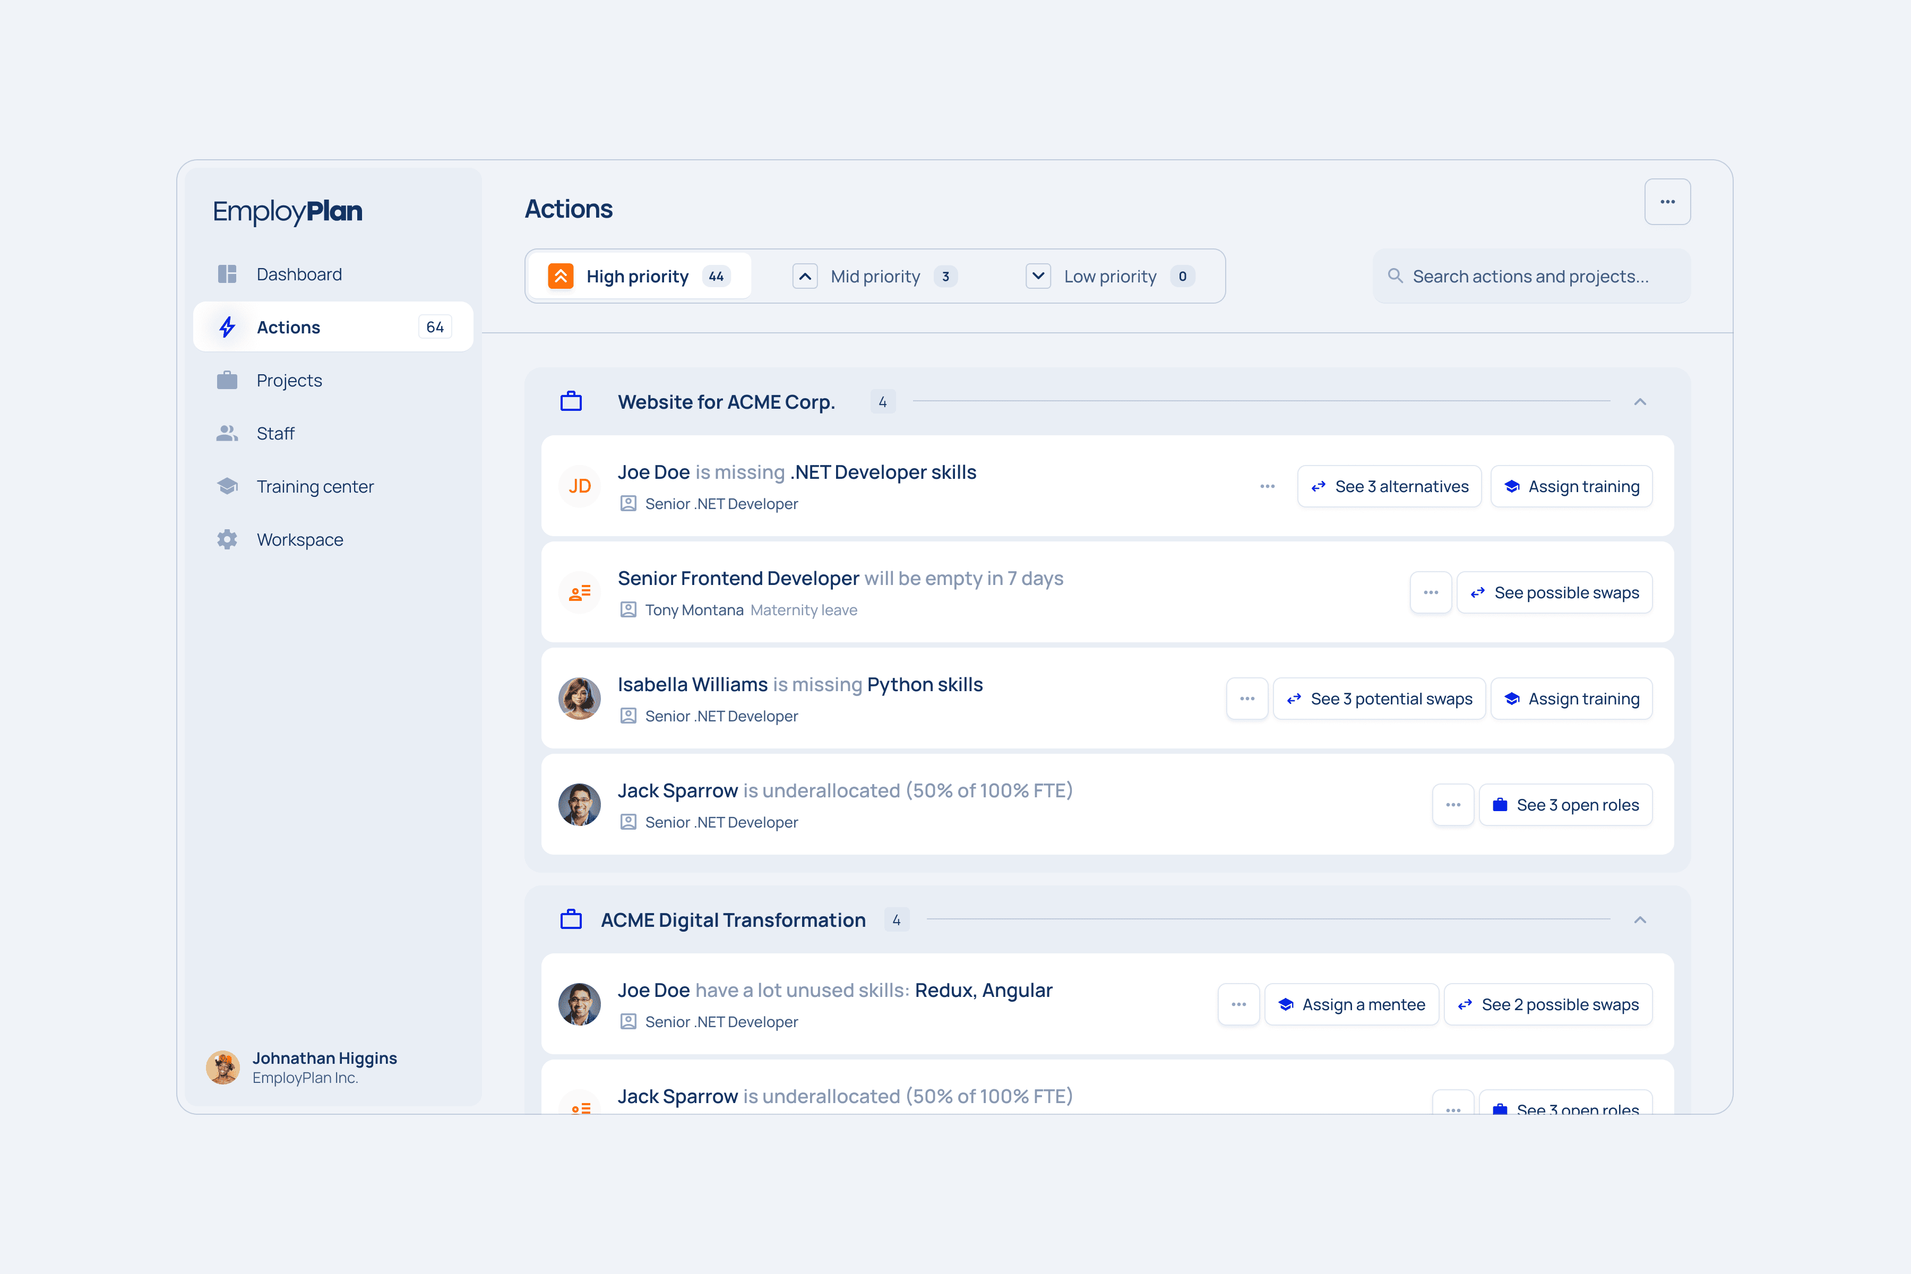Screen dimensions: 1911x1274
Task: Open the Training center page
Action: [x=314, y=486]
